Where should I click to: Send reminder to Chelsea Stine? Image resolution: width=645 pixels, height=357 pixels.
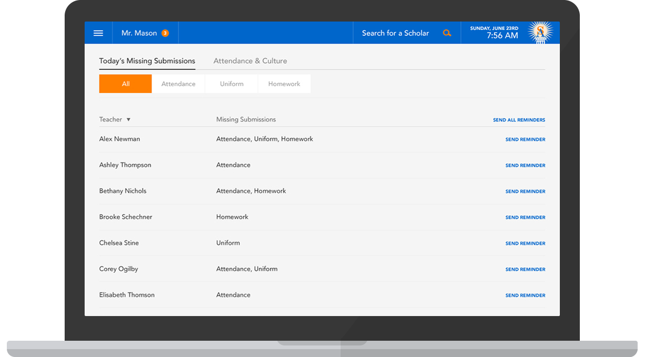pyautogui.click(x=525, y=244)
